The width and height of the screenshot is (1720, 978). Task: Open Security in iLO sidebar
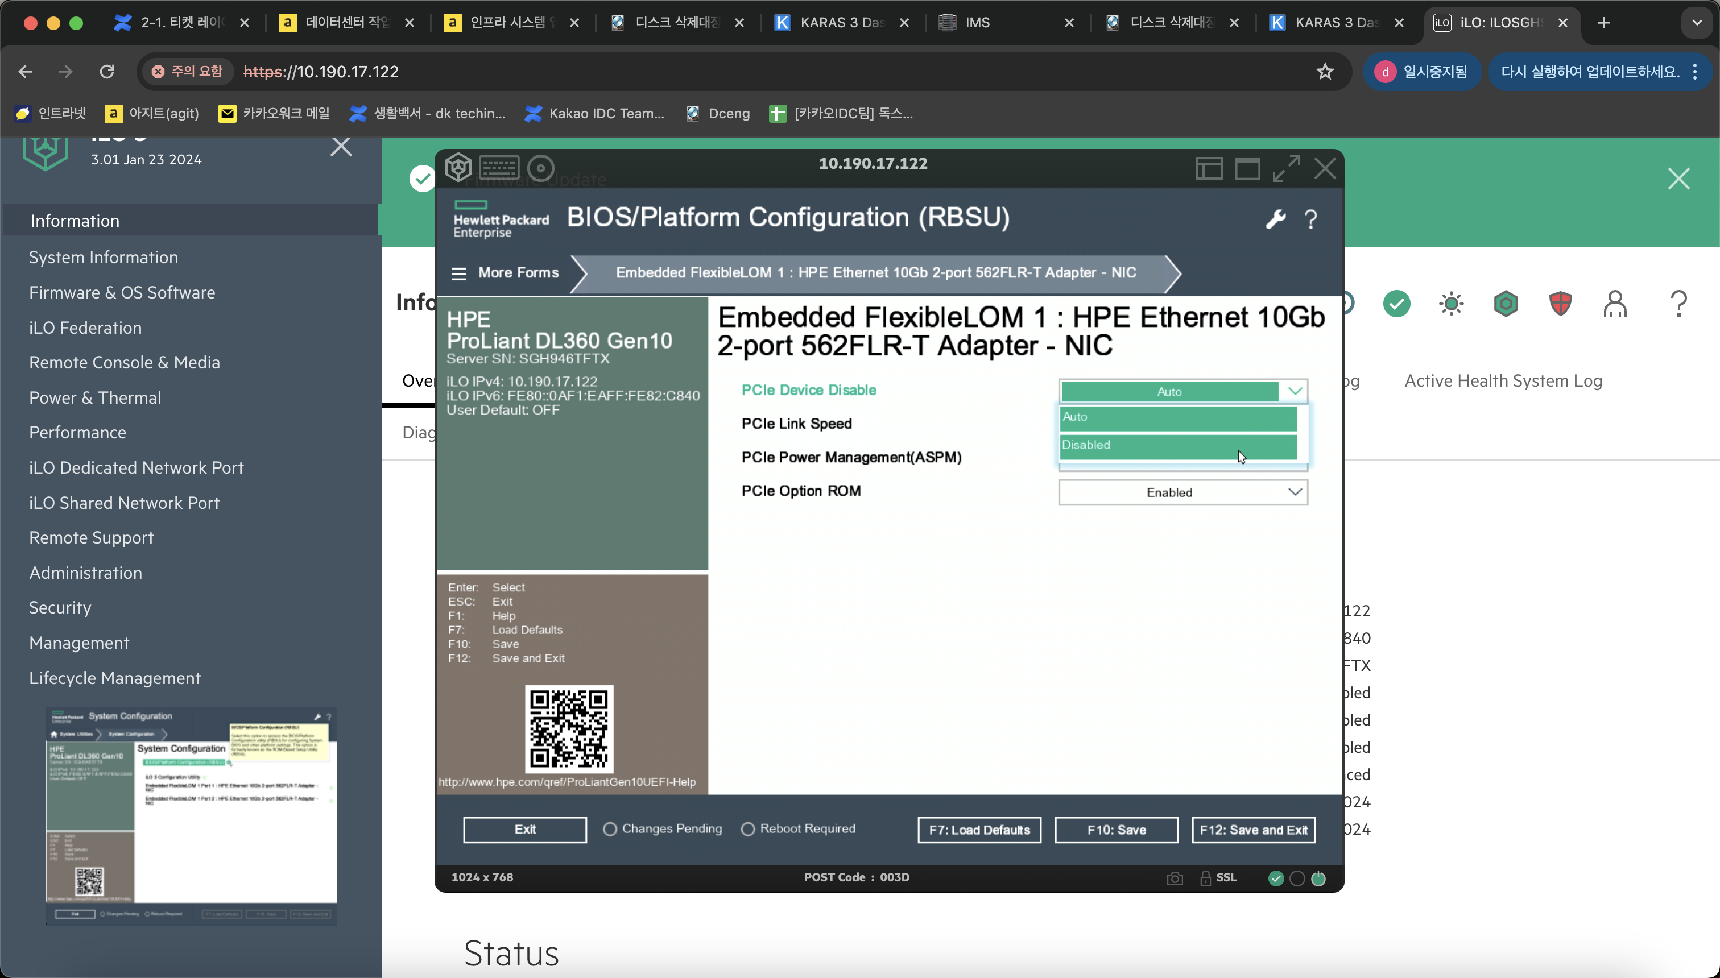pos(60,607)
